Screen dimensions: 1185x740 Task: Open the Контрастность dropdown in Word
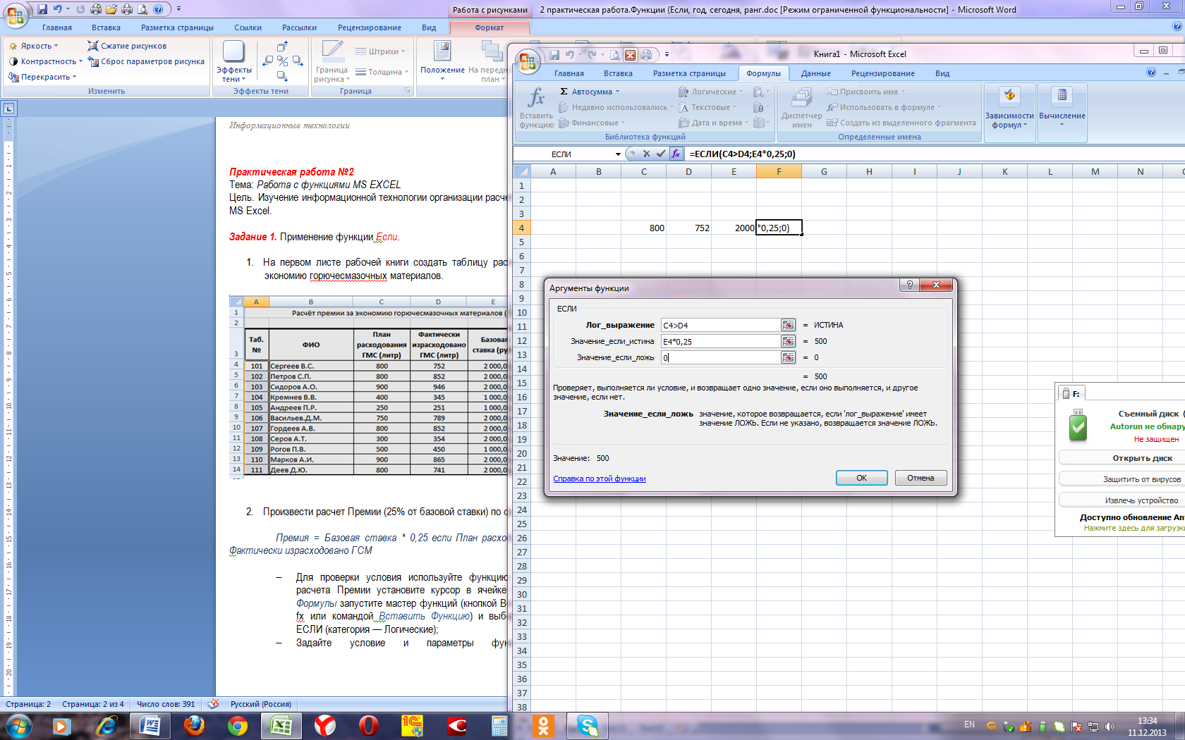[45, 61]
